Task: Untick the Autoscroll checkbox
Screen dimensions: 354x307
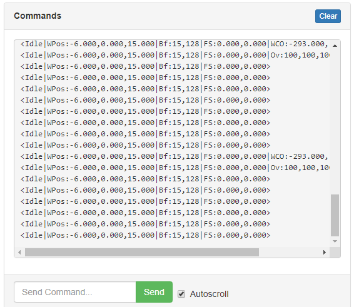Action: (x=181, y=294)
